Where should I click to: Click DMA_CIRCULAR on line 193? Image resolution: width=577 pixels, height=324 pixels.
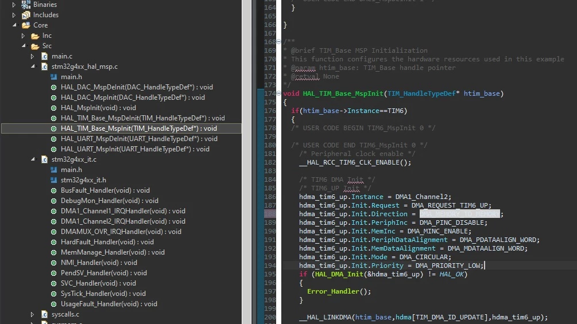tap(423, 257)
